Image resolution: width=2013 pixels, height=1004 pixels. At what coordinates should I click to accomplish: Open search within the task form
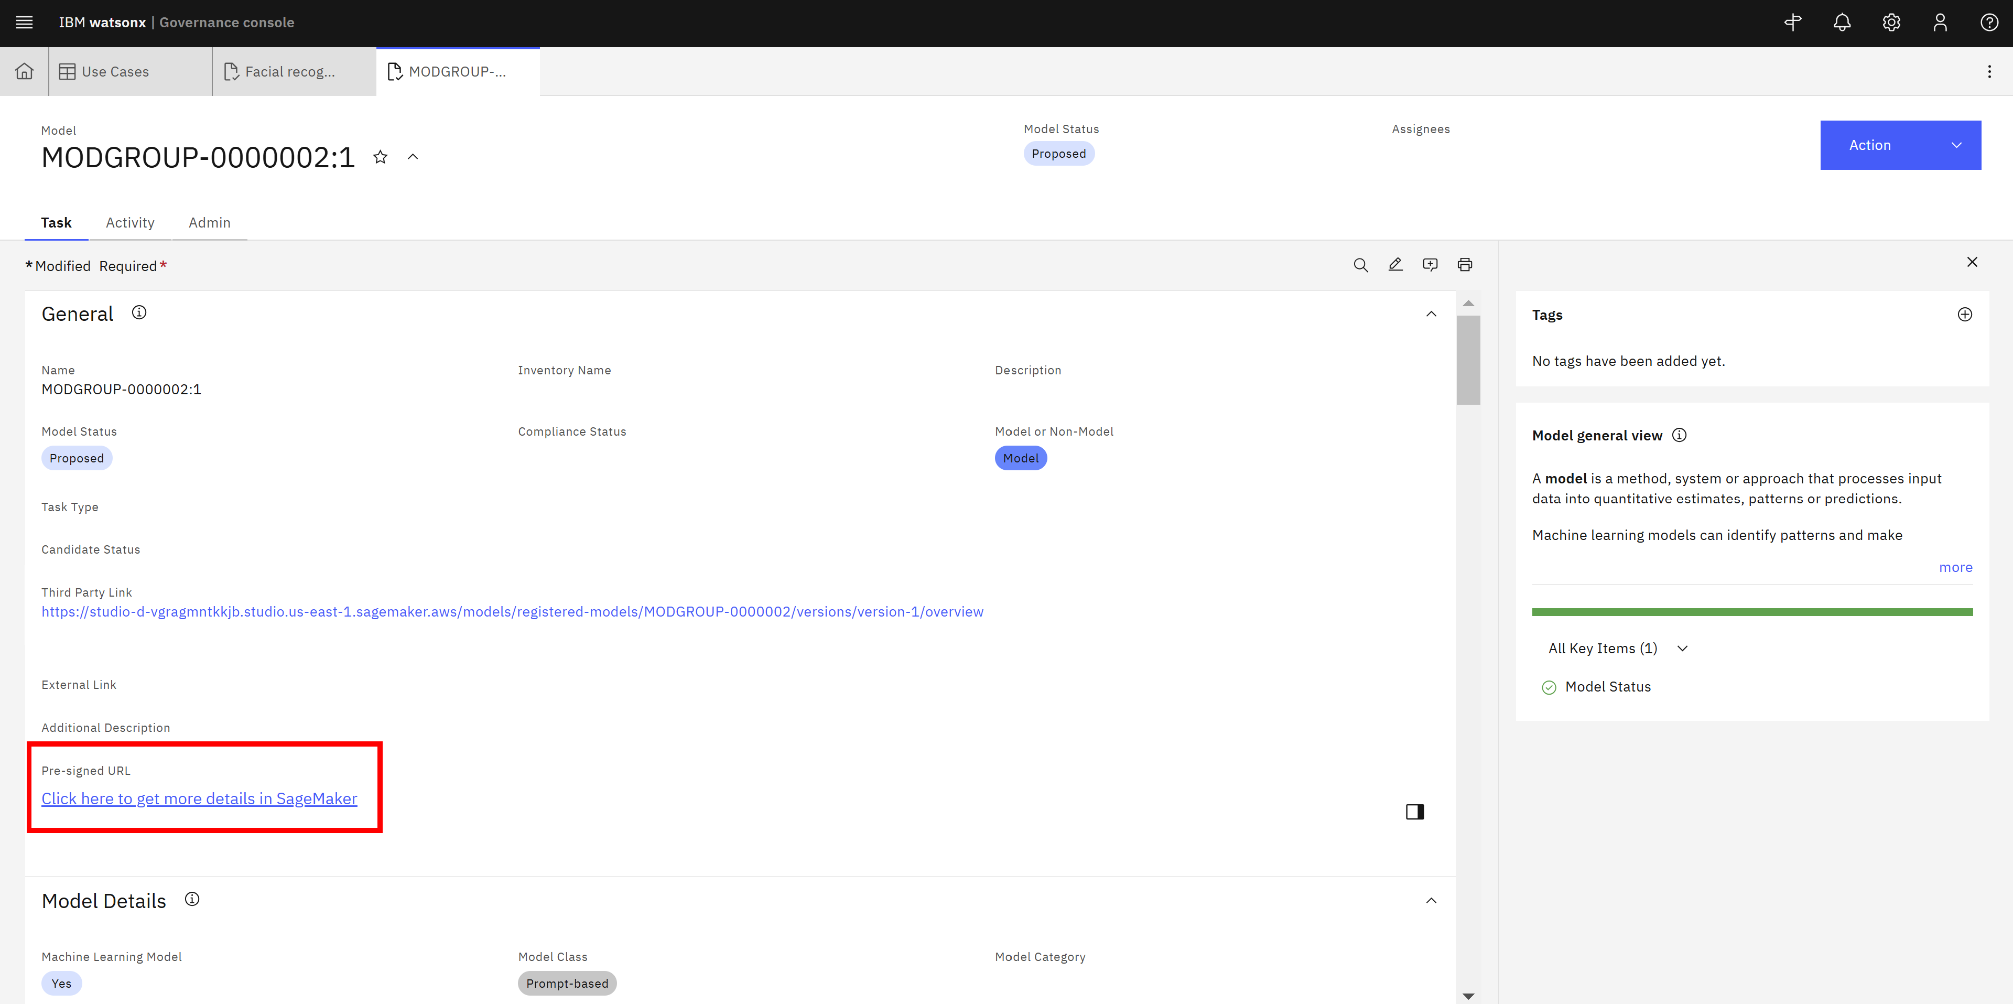coord(1360,265)
